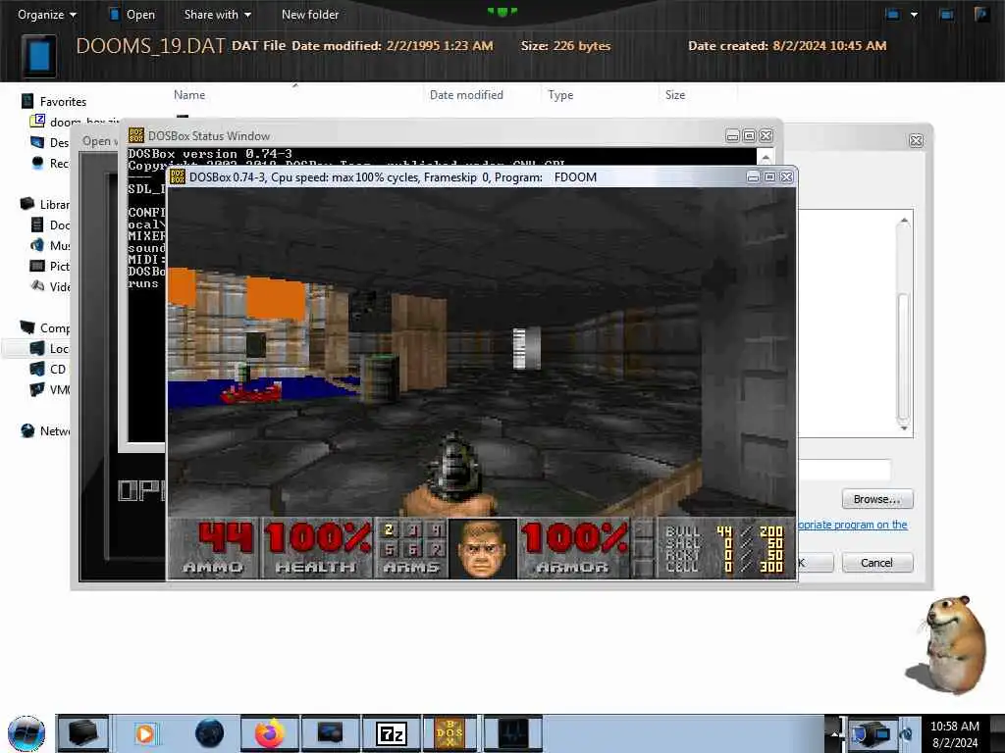Click the DOSBox Status Window title icon
Screen dimensions: 1005x753
[135, 135]
